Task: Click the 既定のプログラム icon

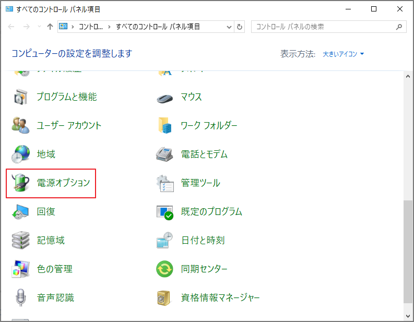Action: tap(165, 212)
